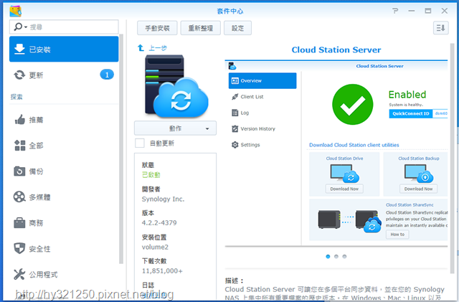The height and width of the screenshot is (302, 459).
Task: Select the 全部 all packages category
Action: 64,146
